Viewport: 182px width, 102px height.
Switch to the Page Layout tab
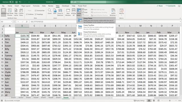[26, 6]
